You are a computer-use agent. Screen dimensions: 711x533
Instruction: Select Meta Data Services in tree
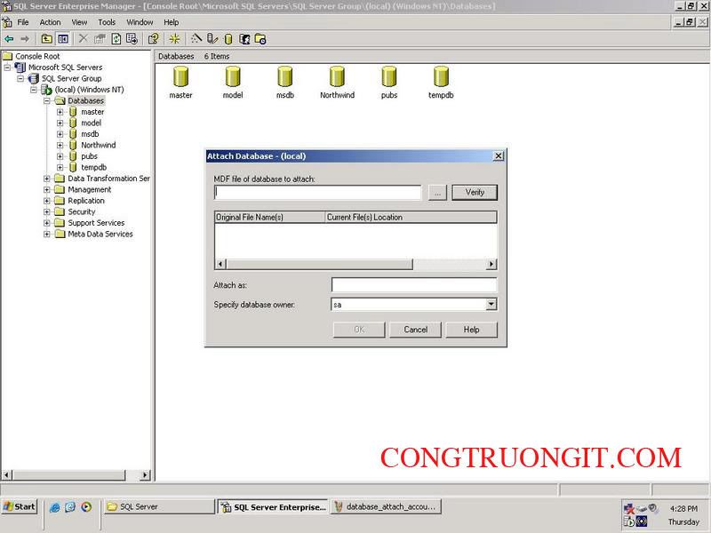[x=100, y=234]
